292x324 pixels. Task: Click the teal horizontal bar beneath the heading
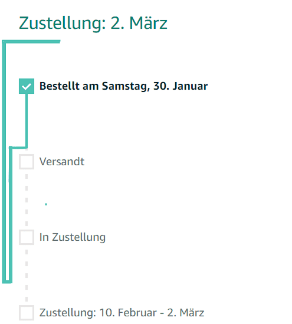pyautogui.click(x=31, y=42)
